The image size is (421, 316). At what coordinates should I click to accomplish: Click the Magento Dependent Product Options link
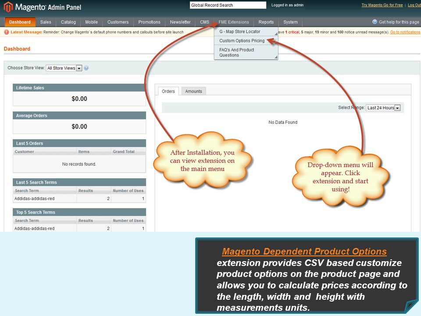tap(304, 251)
